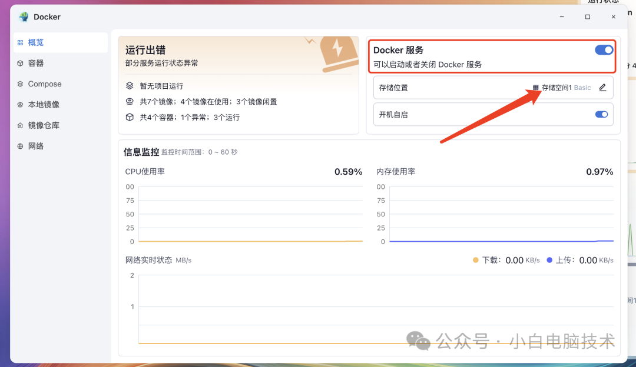Minimize the Docker window
636x367 pixels.
(x=562, y=16)
